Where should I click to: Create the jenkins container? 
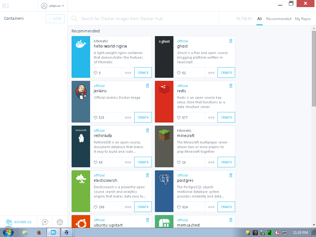click(143, 117)
